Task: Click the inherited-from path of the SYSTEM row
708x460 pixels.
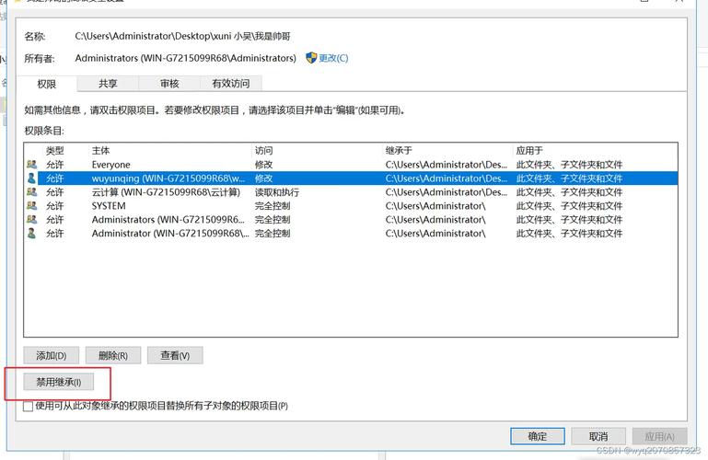Action: tap(435, 206)
